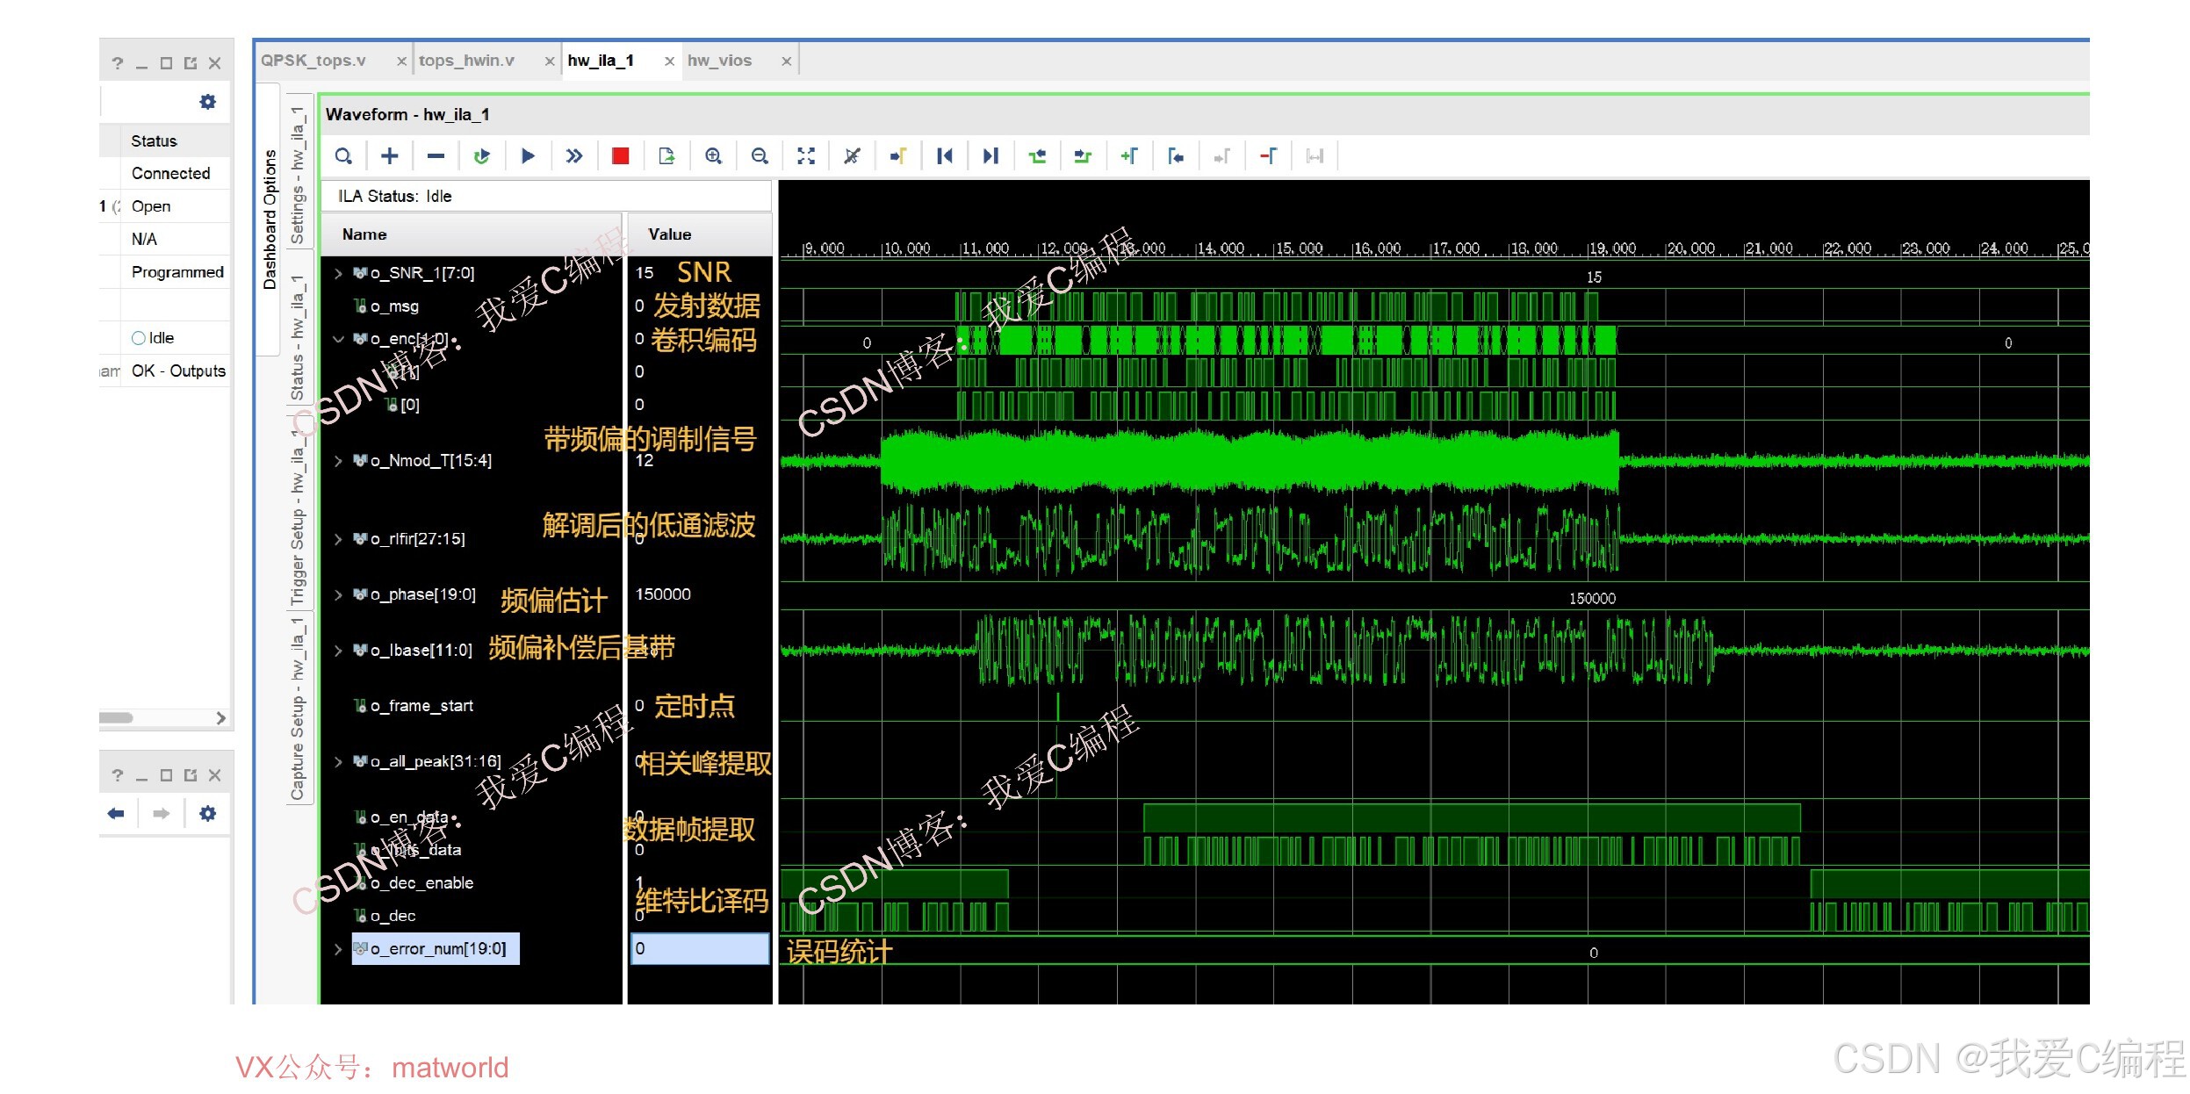Click the horizontal scrollbar in the left status panel
Image resolution: width=2190 pixels, height=1094 pixels.
(117, 718)
